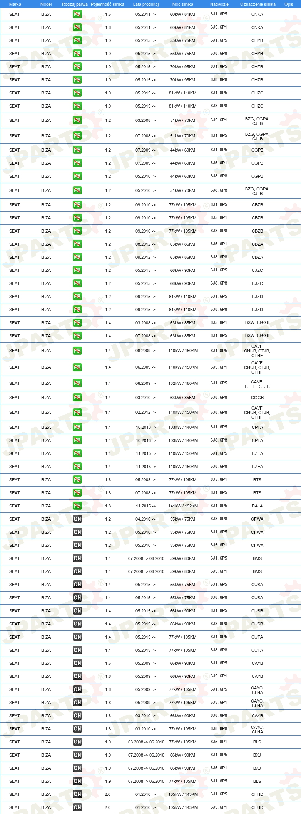Select the ON icon in the BXJ 6J1, 6P5 row
Viewport: 301px width, 814px height.
(x=77, y=755)
